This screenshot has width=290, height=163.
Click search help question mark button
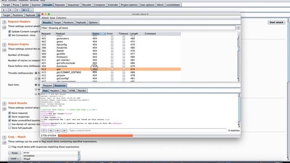44,130
